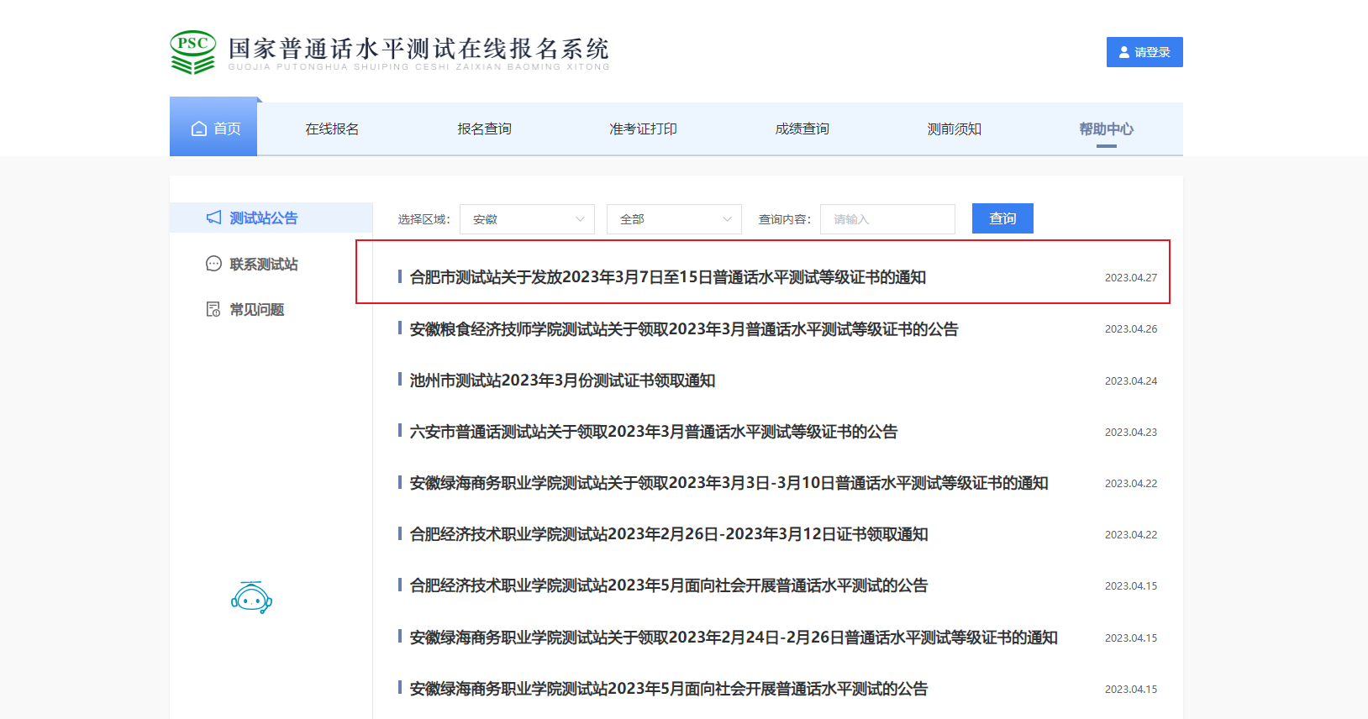Click the chat bubble icon beside 联系测试站
The height and width of the screenshot is (719, 1368).
[214, 264]
